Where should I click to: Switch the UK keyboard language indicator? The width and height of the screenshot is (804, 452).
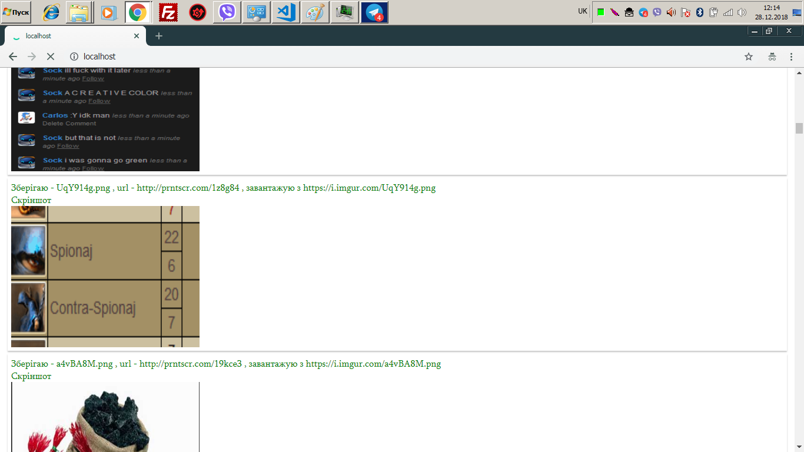[x=582, y=11]
